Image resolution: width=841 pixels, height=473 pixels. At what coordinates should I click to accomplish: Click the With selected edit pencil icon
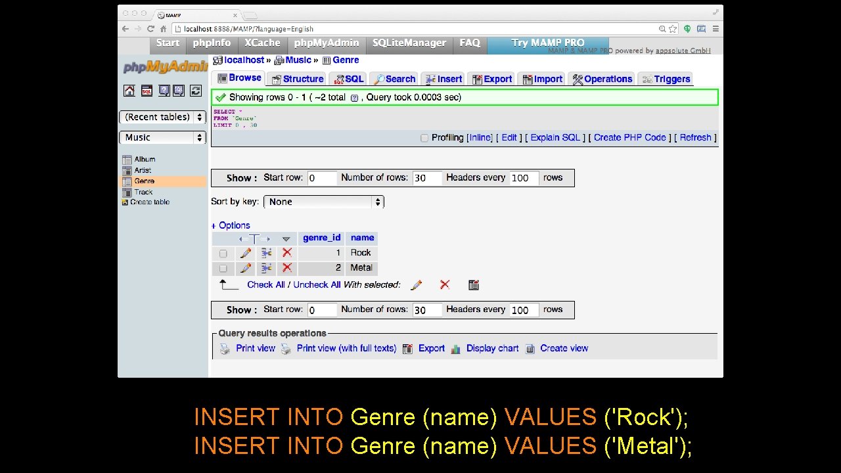pos(416,285)
